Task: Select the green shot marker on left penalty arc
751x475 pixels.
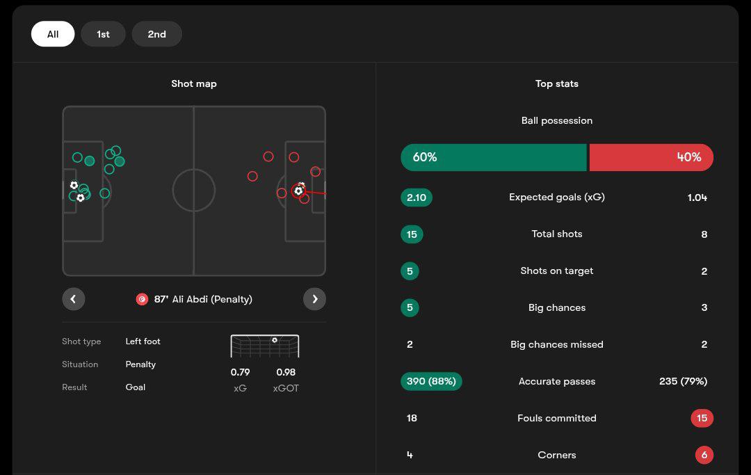Action: 105,193
